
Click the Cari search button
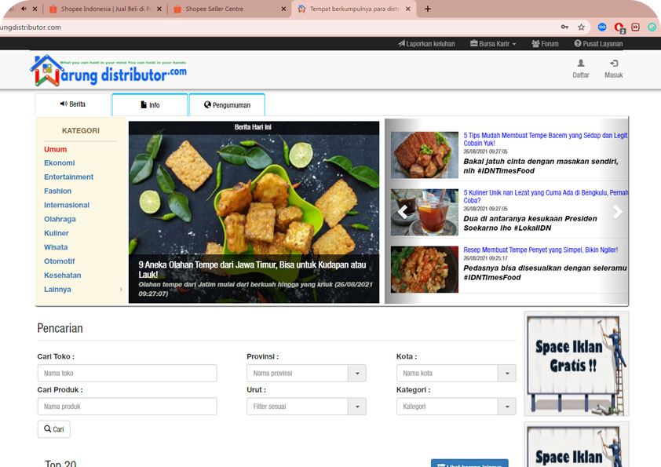54,429
